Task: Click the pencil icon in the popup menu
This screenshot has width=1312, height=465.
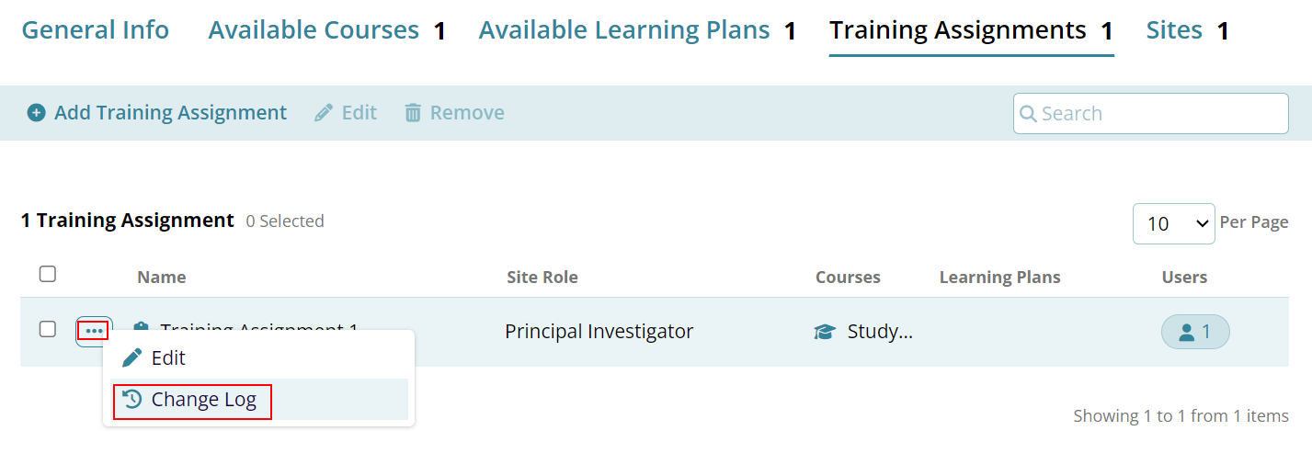Action: pyautogui.click(x=132, y=357)
